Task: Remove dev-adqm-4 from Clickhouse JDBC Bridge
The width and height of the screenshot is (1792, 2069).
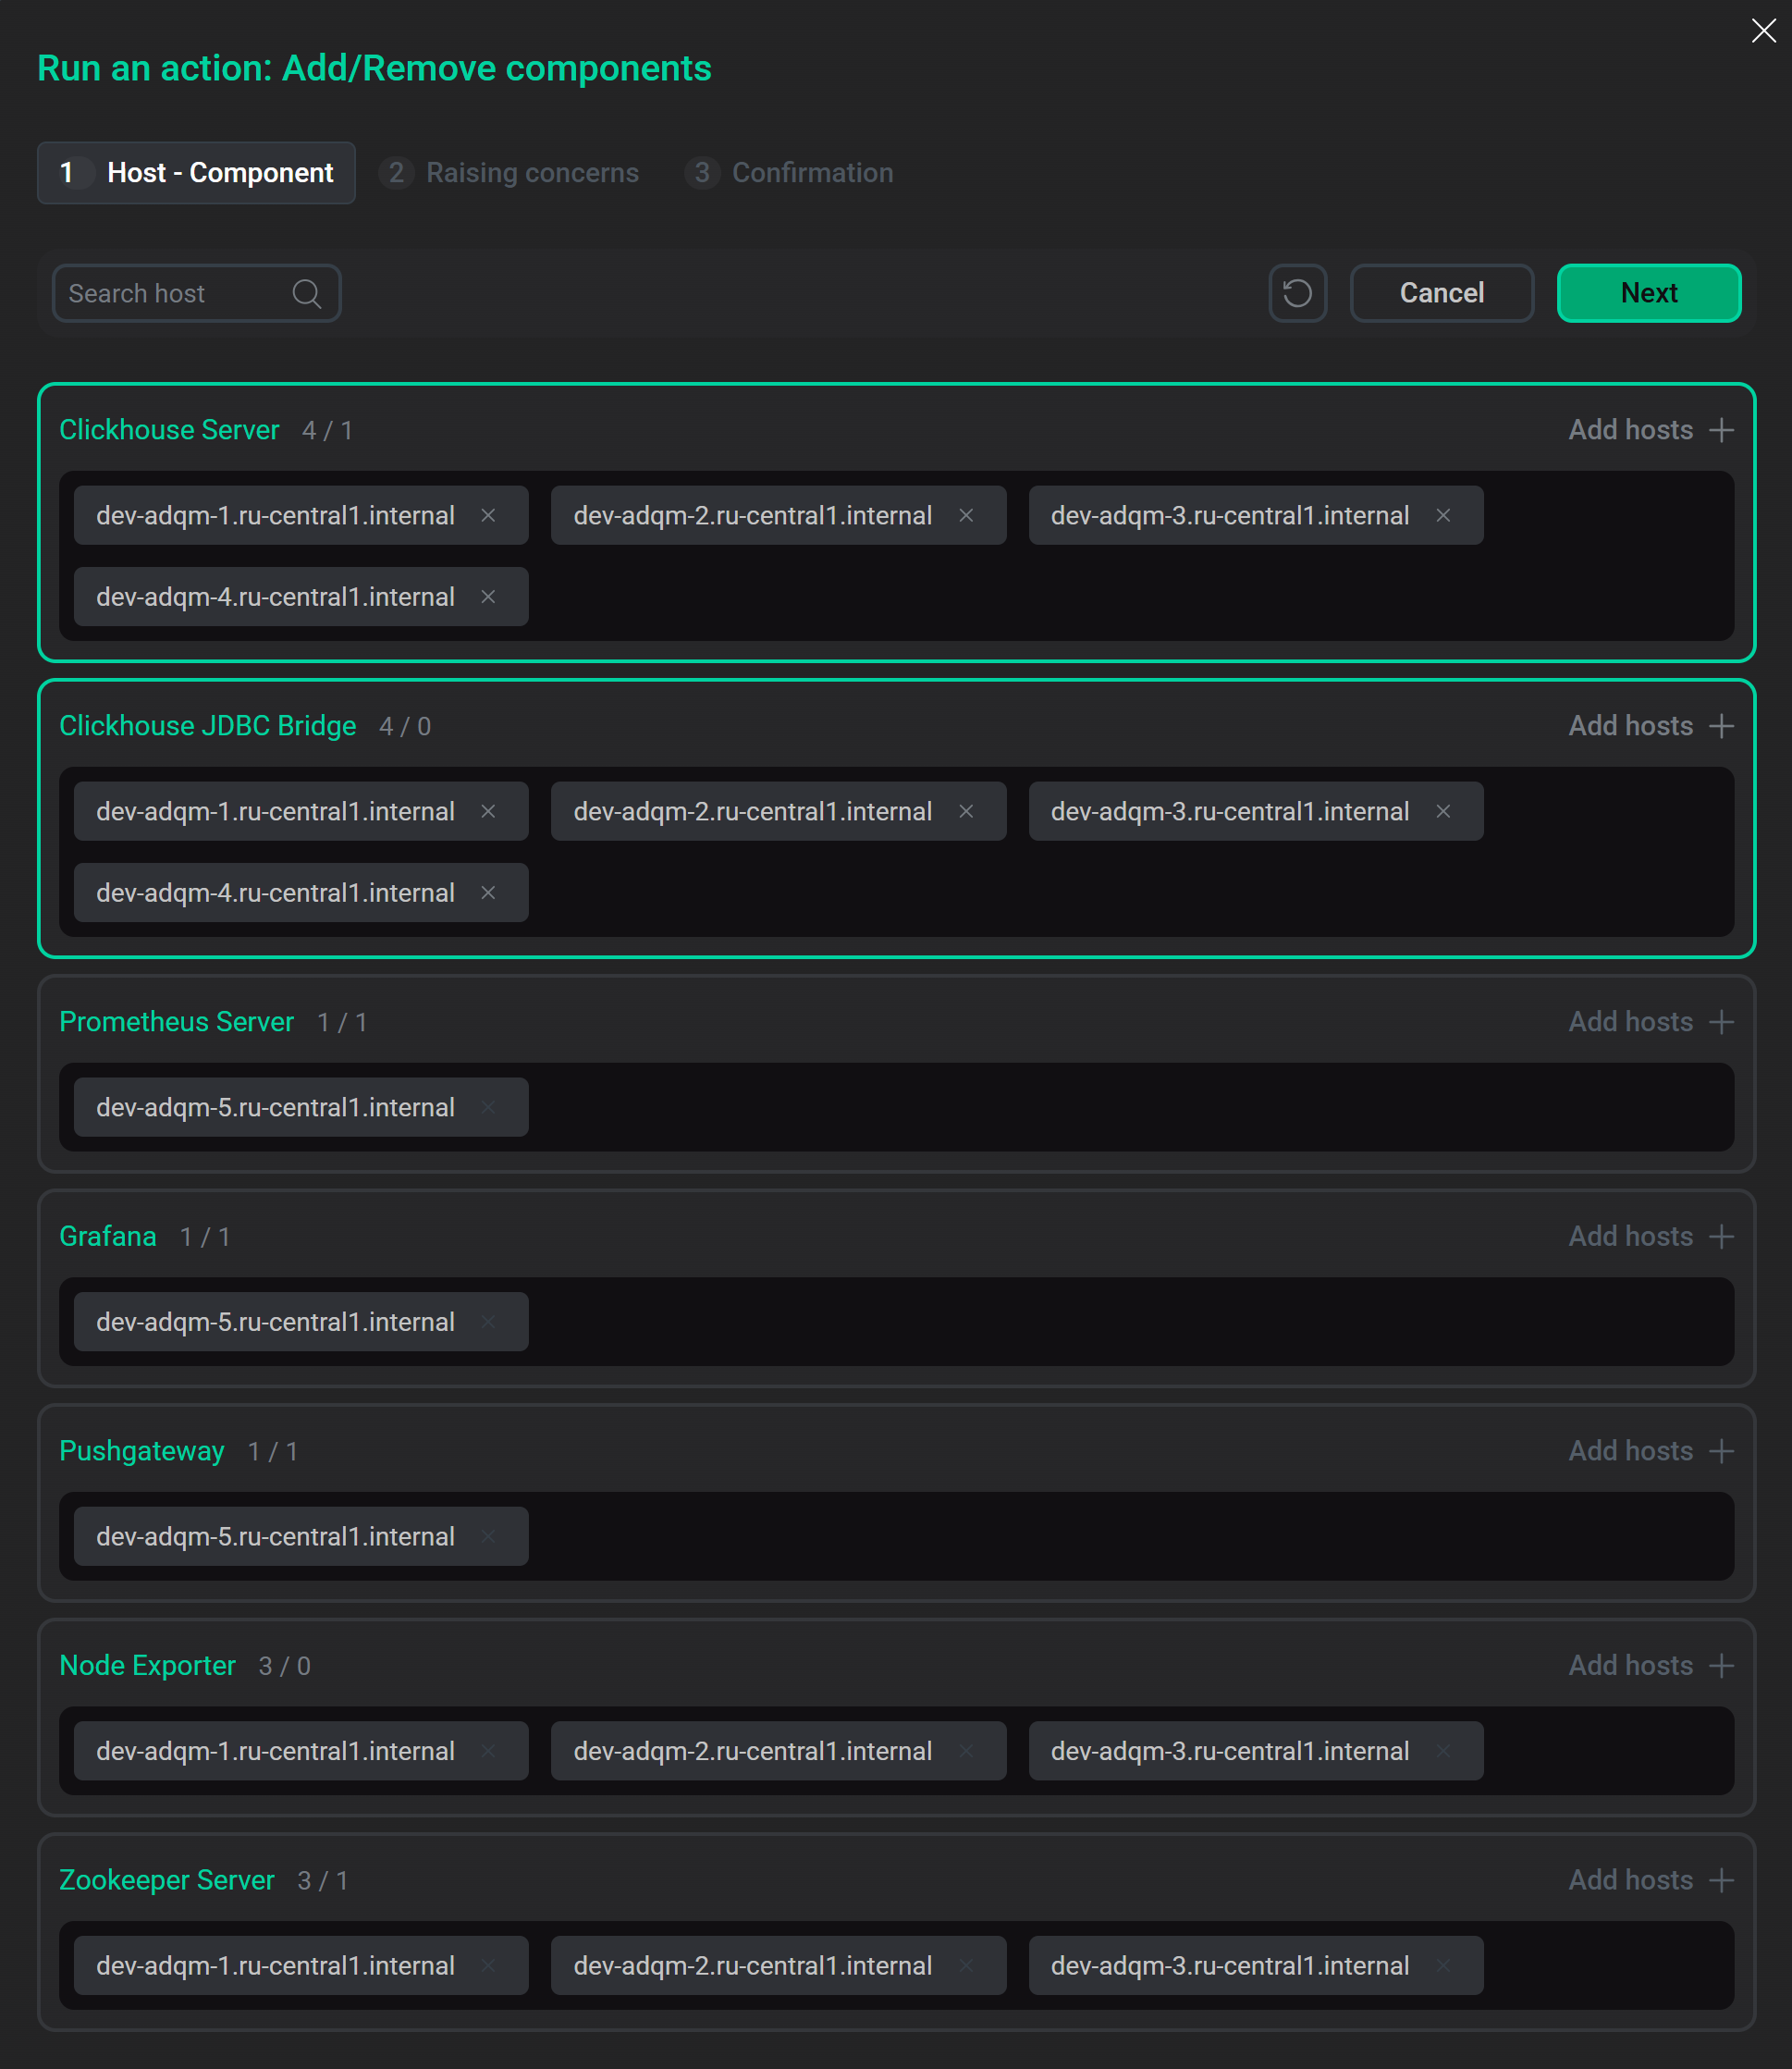Action: [488, 893]
